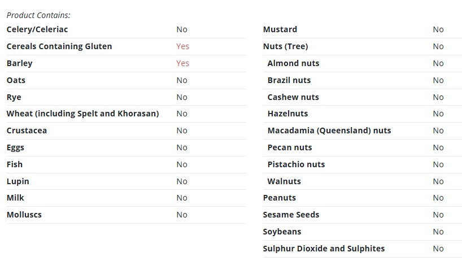Viewport: 462px width, 261px height.
Task: Select the Sesame Seeds label
Action: tap(291, 215)
